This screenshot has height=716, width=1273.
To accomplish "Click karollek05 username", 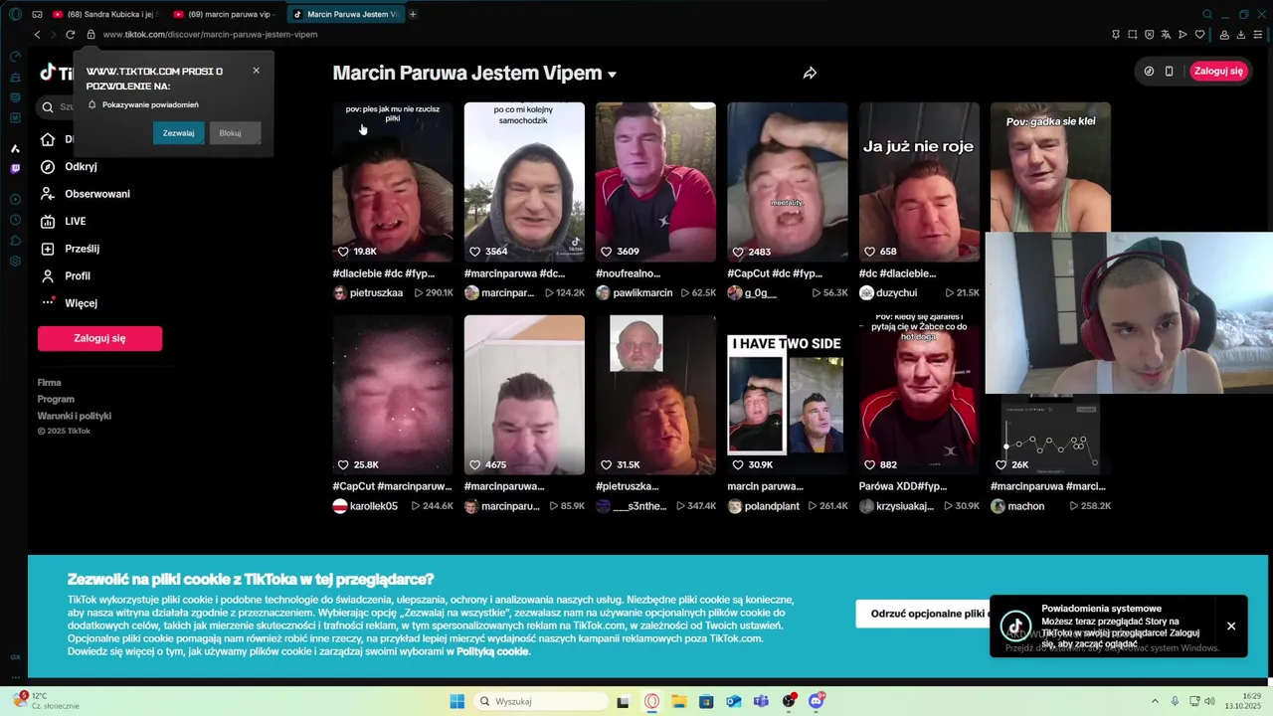I will (373, 506).
